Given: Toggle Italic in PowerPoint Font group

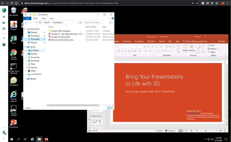Looking at the screenshot, I should pyautogui.click(x=122, y=51).
